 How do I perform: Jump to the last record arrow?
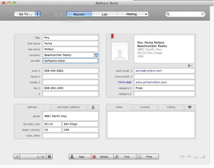(202, 157)
